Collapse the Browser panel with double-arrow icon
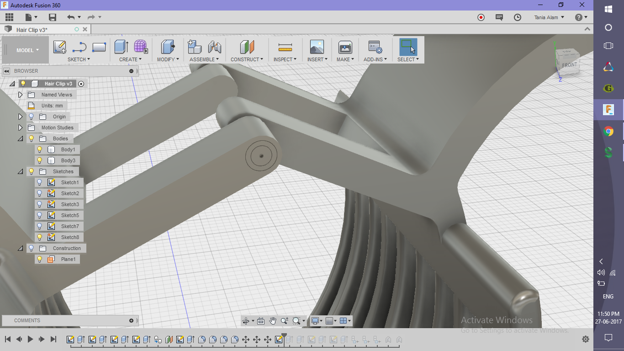 pos(7,71)
